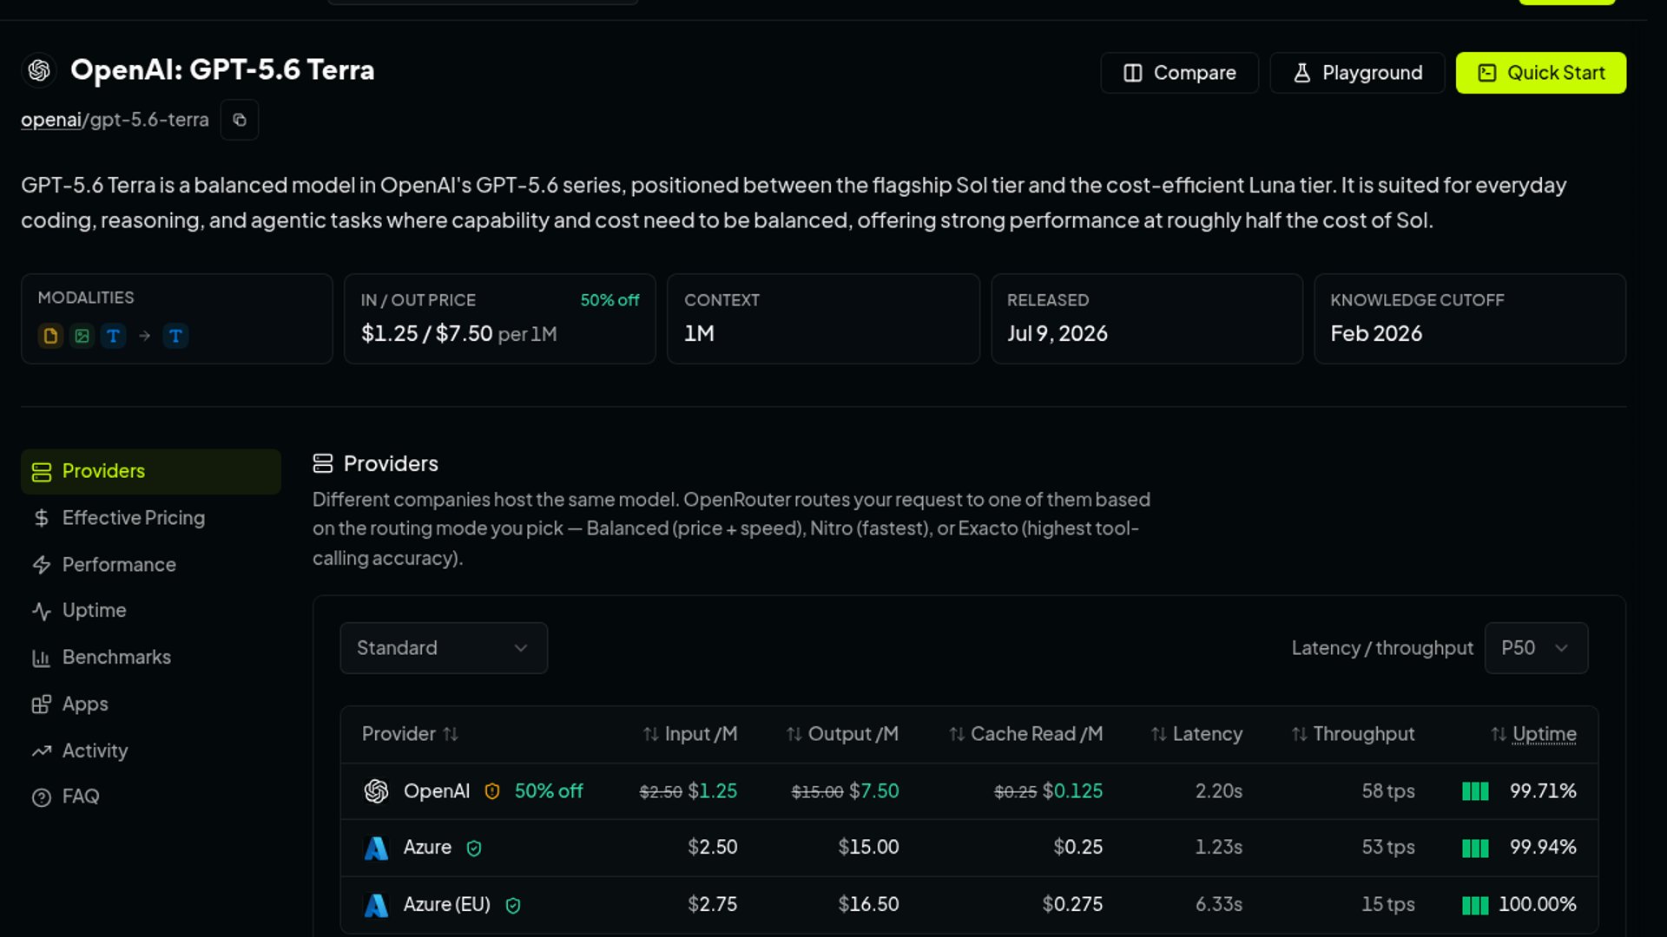The image size is (1667, 937).
Task: Open the P50 percentile dropdown
Action: click(x=1536, y=648)
